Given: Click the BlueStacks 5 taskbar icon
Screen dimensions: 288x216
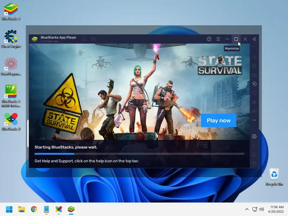Looking at the screenshot, I should click(71, 209).
